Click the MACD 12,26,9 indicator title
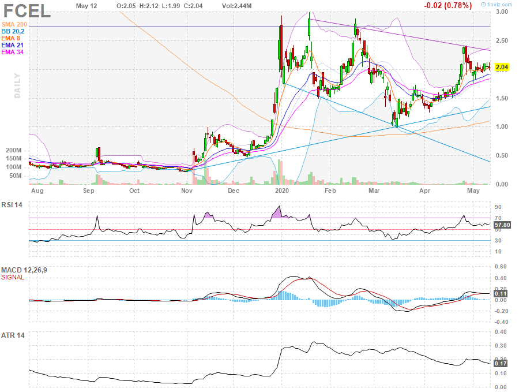The image size is (519, 392). pyautogui.click(x=23, y=271)
